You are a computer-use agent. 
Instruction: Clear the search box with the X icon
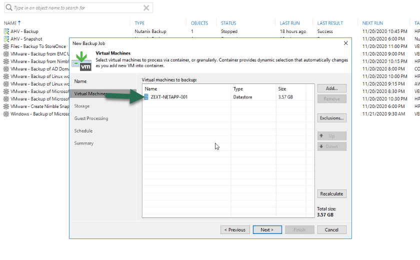pyautogui.click(x=146, y=8)
